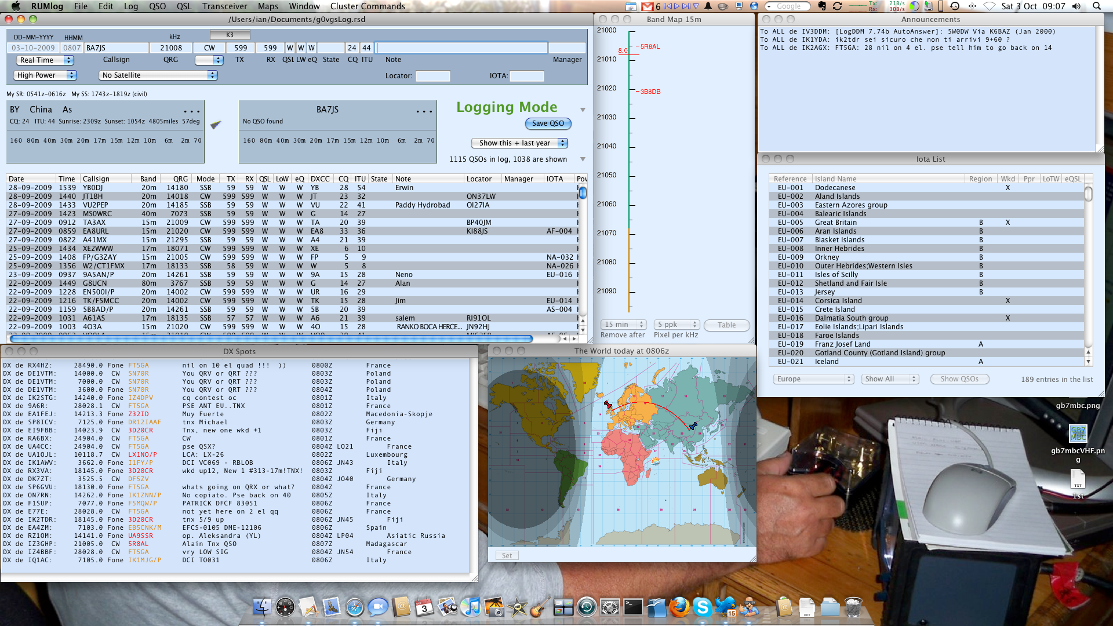Click the Gmail notifier menu bar icon
This screenshot has width=1113, height=626.
tap(647, 6)
